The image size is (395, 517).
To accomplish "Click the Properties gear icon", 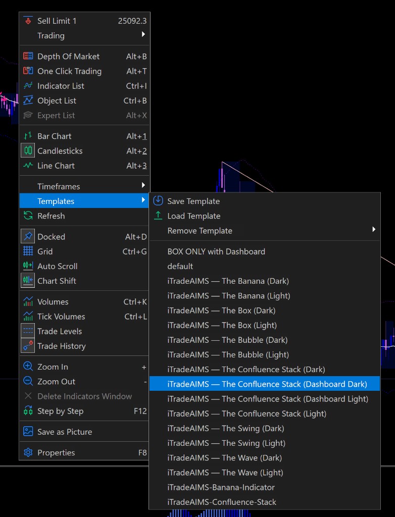I will (28, 452).
